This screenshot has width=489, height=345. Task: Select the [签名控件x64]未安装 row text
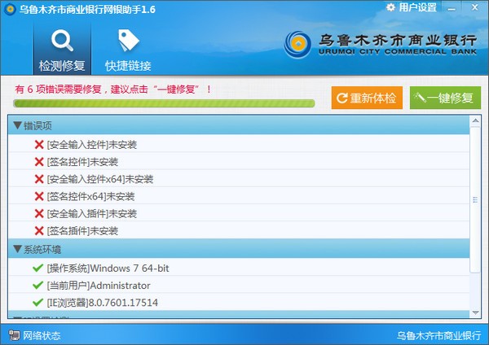point(90,196)
